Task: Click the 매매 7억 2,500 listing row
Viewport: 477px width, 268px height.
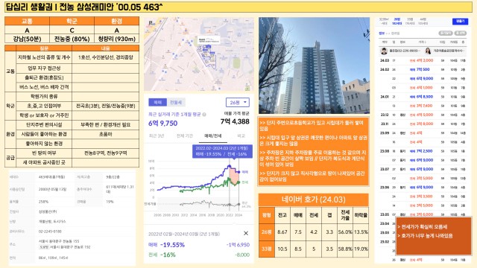Action: click(x=423, y=151)
